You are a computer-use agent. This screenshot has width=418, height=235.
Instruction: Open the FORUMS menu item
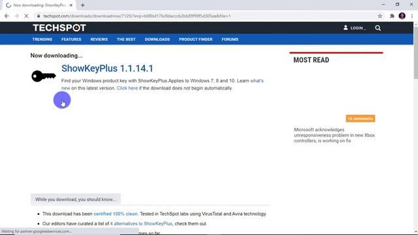(x=230, y=39)
